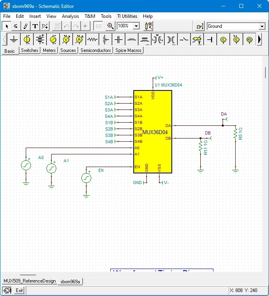269x296 pixels.
Task: Click the S1A input jumper label
Action: pos(109,97)
